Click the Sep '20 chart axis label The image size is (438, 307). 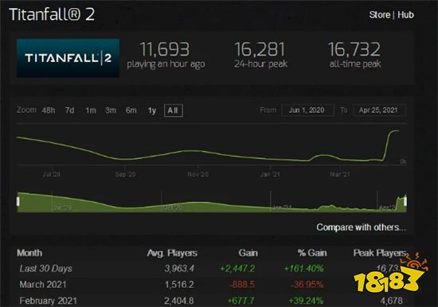tap(125, 174)
